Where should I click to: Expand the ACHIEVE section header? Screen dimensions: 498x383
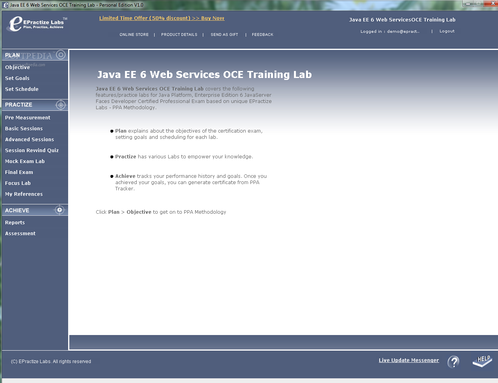click(x=35, y=210)
